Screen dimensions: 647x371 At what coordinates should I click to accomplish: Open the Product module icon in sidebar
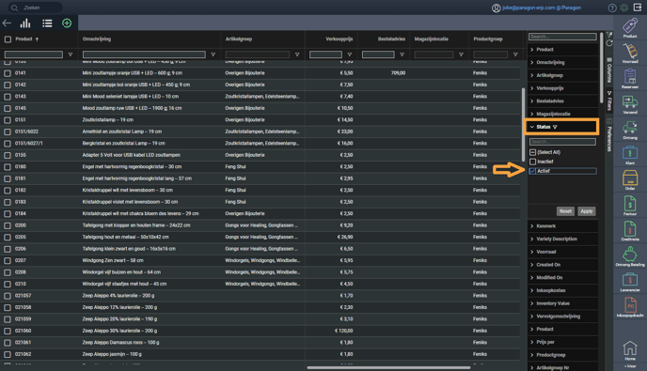(x=630, y=26)
